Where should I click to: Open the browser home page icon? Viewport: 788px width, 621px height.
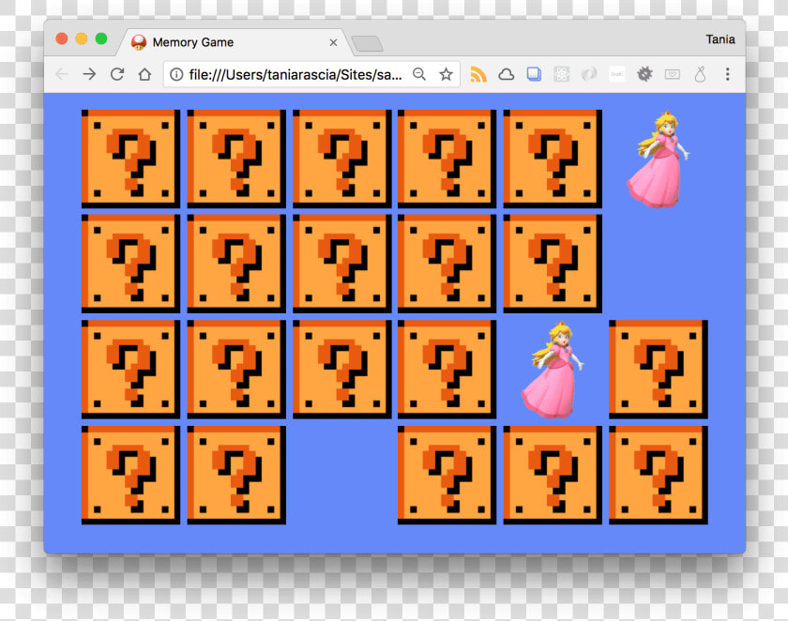[144, 74]
